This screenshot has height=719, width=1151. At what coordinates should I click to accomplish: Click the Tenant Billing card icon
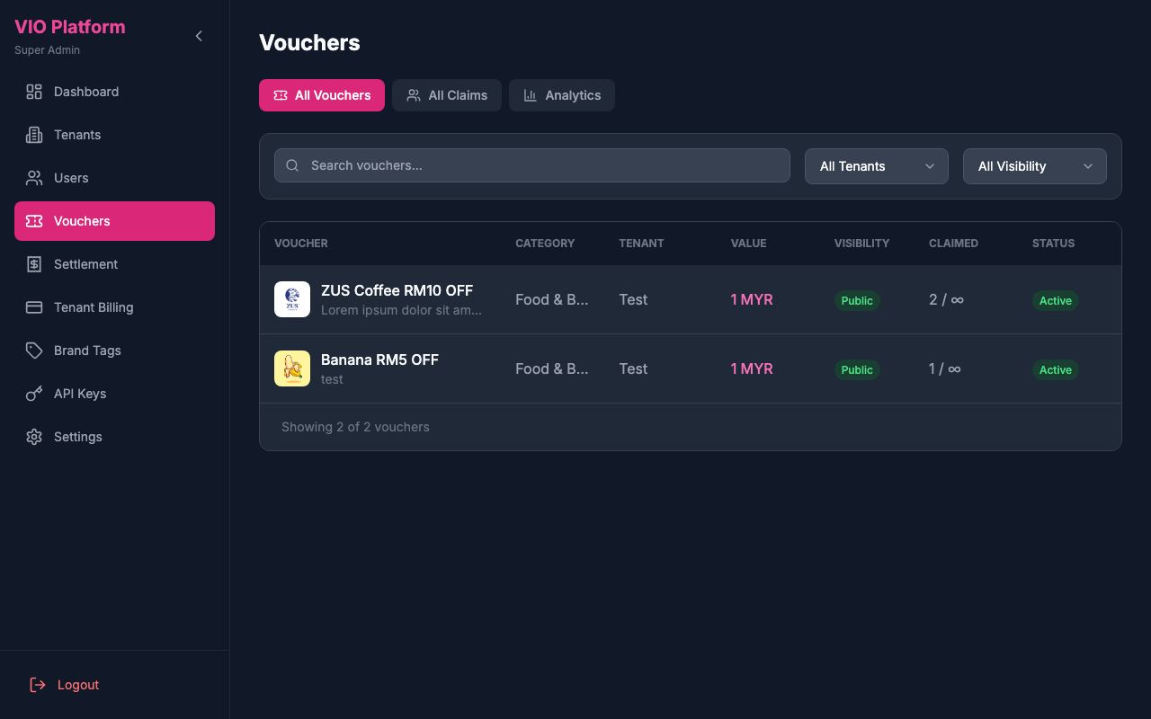coord(32,306)
